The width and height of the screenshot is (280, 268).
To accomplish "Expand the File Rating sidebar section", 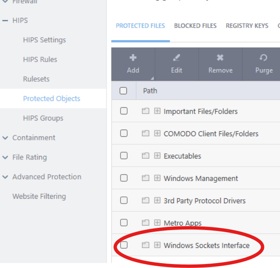I will click(x=5, y=157).
